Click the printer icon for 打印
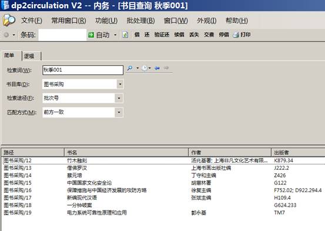 (x=236, y=35)
